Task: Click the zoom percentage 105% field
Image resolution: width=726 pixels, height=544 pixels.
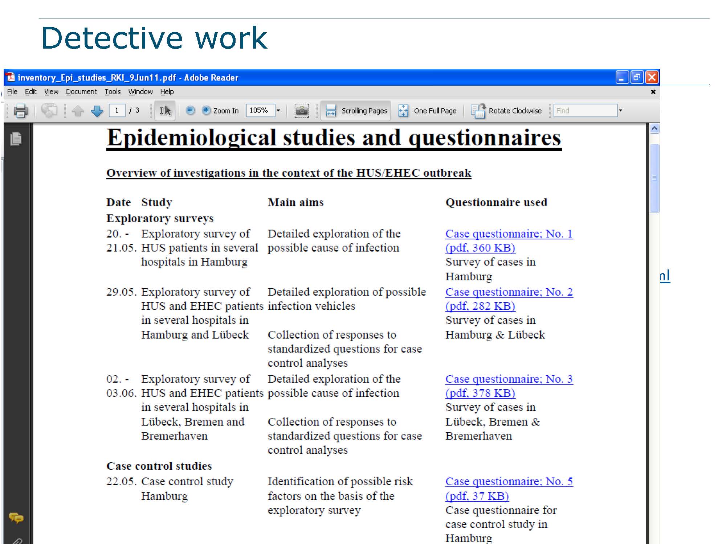Action: tap(260, 110)
